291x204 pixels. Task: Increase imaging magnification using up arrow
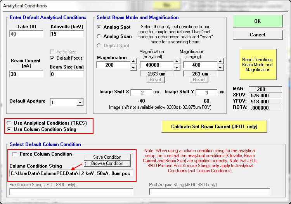click(x=220, y=61)
